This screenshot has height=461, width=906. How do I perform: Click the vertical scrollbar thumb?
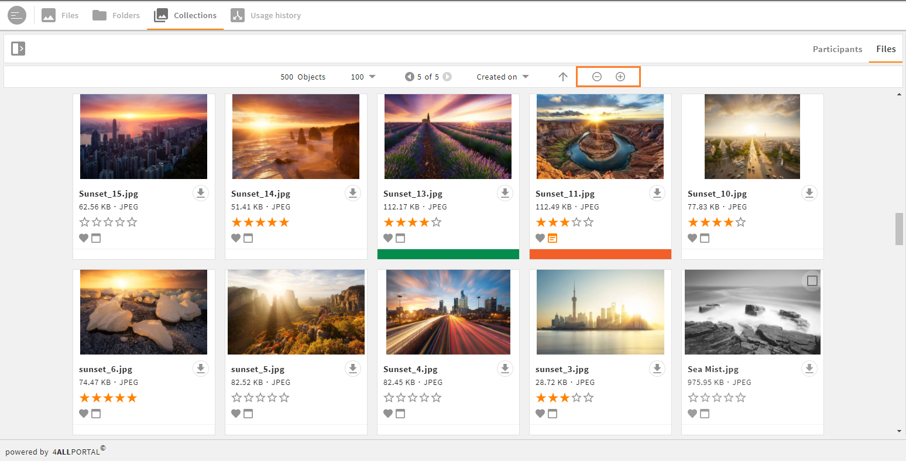[x=899, y=229]
